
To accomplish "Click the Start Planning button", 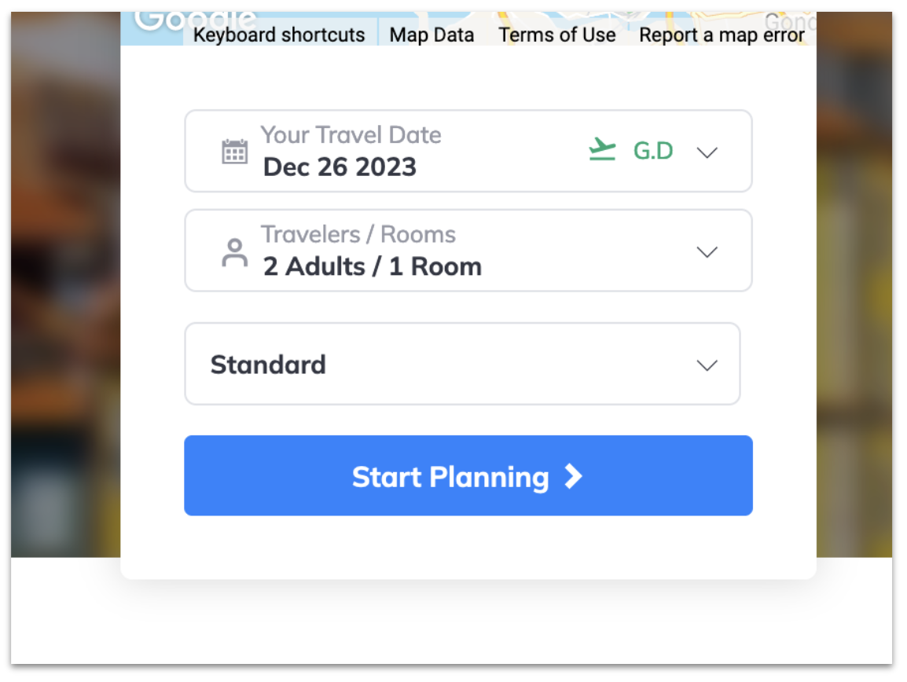I will (468, 475).
